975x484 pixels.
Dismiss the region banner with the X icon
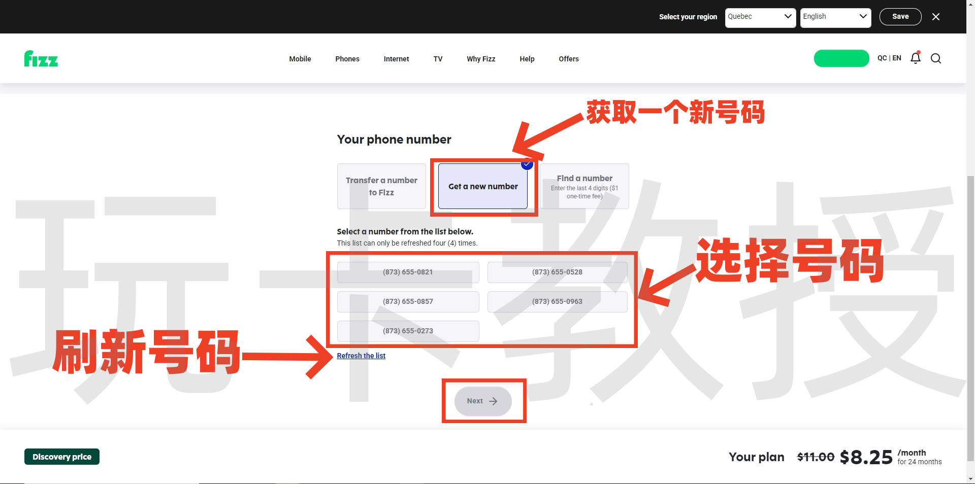coord(936,16)
